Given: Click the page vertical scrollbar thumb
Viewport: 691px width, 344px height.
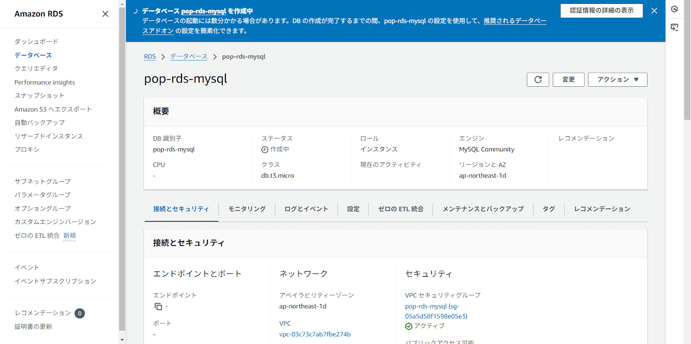Looking at the screenshot, I should point(687,60).
